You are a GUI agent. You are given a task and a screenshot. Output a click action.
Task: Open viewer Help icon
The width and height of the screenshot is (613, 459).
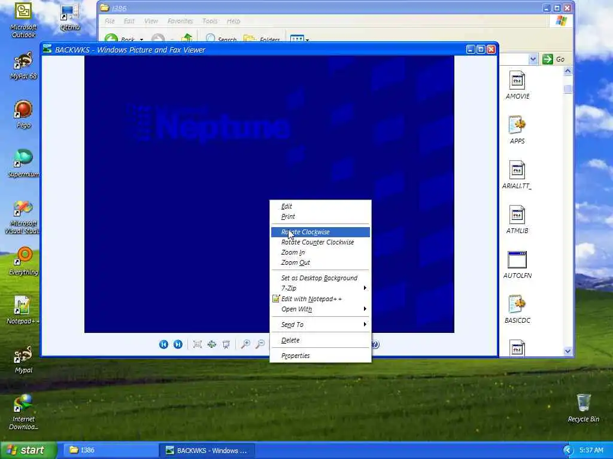(x=375, y=344)
